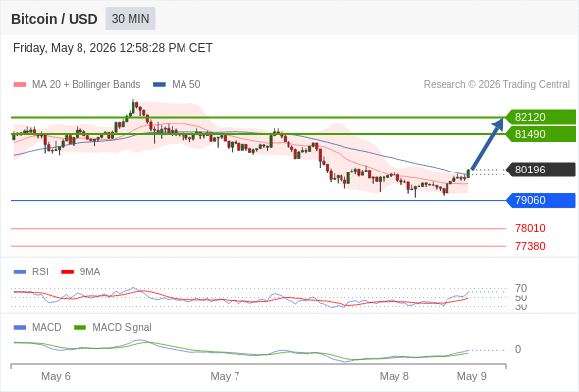Click the 80196 current price tag
579x392 pixels.
point(542,170)
